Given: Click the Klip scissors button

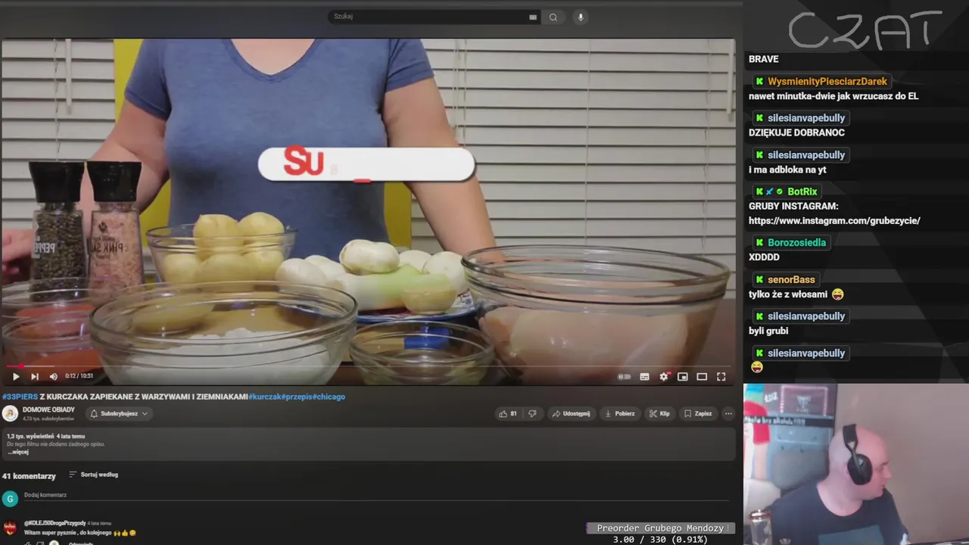Looking at the screenshot, I should (x=659, y=413).
